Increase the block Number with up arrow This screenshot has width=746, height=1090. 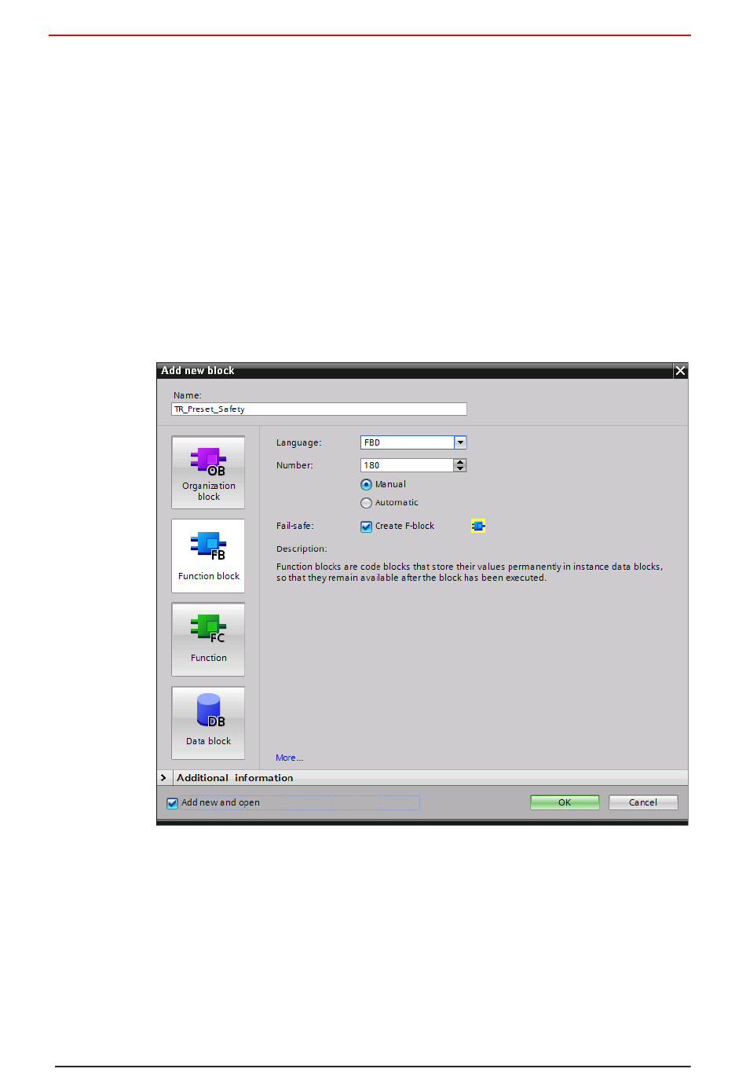[x=460, y=462]
